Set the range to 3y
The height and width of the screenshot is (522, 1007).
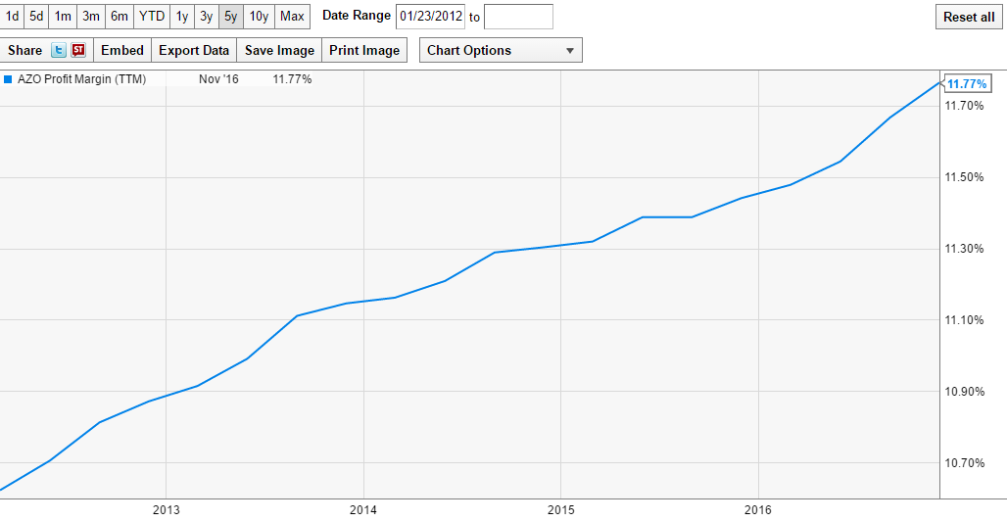click(x=206, y=17)
